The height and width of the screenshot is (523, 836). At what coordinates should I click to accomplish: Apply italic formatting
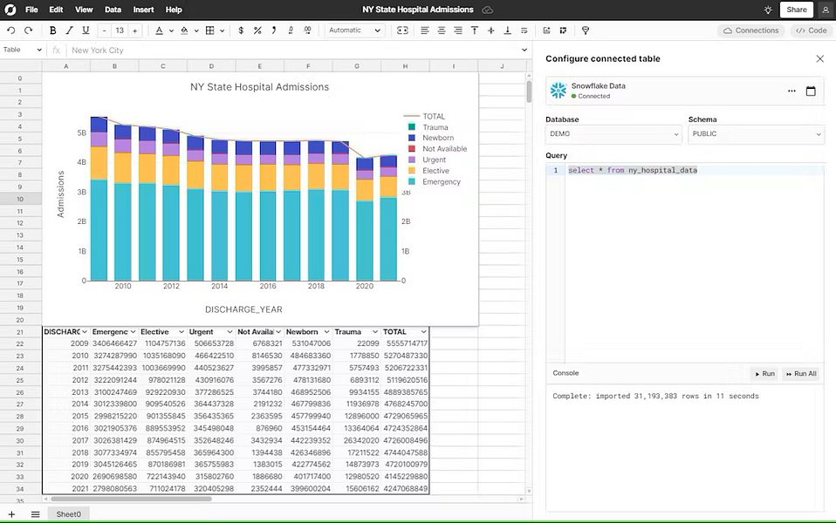coord(68,30)
